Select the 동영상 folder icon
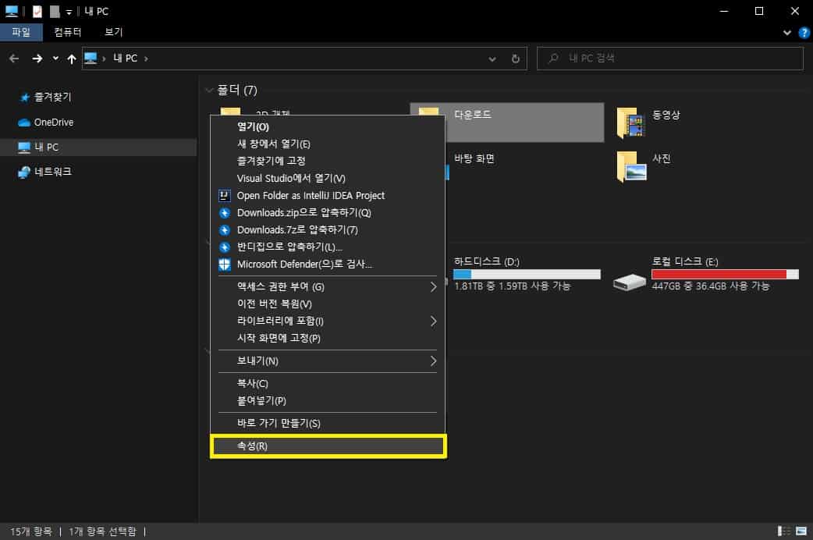The image size is (813, 540). (x=631, y=123)
